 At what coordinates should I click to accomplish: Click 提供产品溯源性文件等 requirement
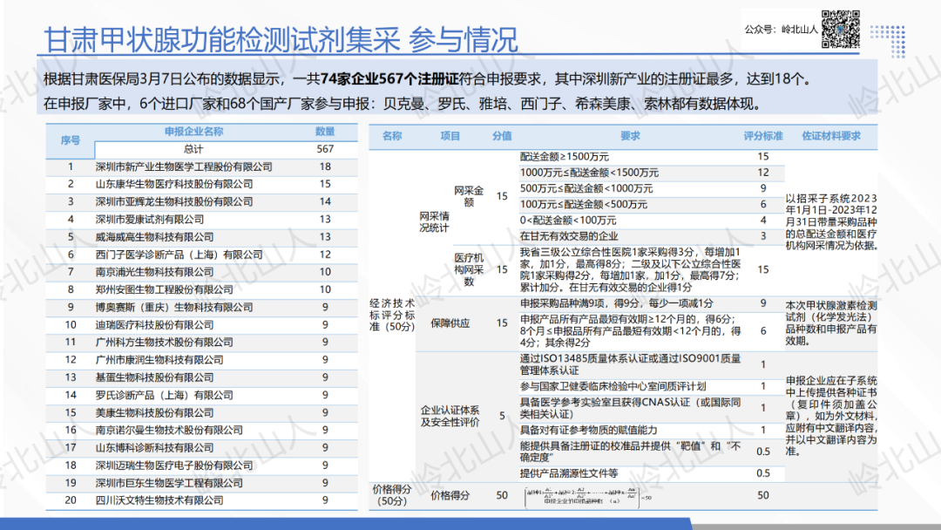coord(569,473)
